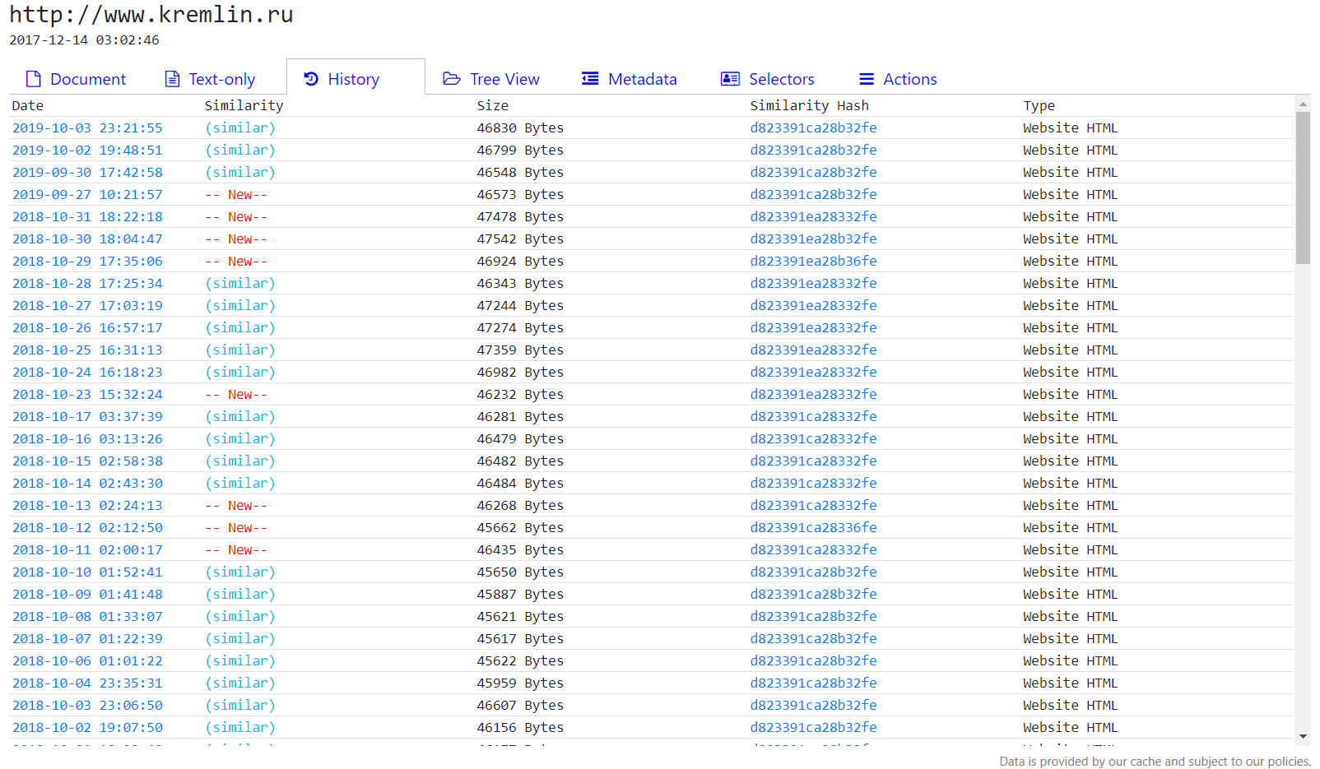Image resolution: width=1320 pixels, height=769 pixels.
Task: Open snapshot dated 2019-10-03 23:21:55
Action: [x=87, y=128]
